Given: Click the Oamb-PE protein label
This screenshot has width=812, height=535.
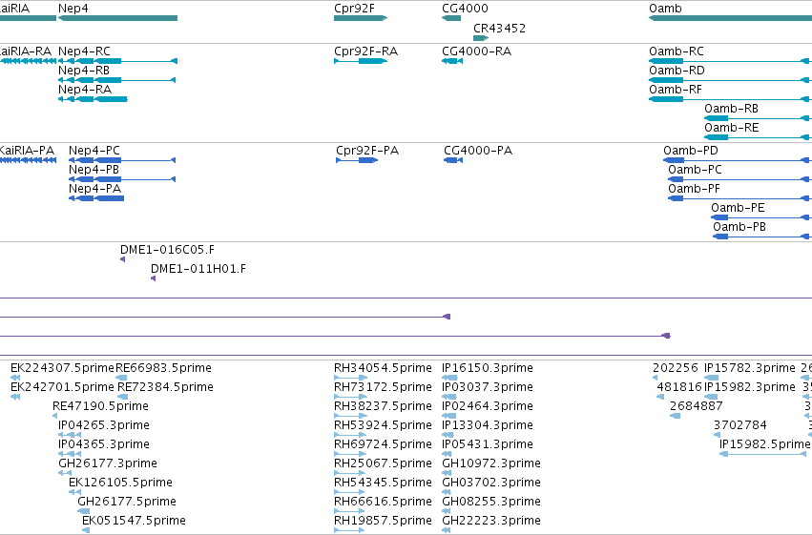Looking at the screenshot, I should click(x=738, y=208).
